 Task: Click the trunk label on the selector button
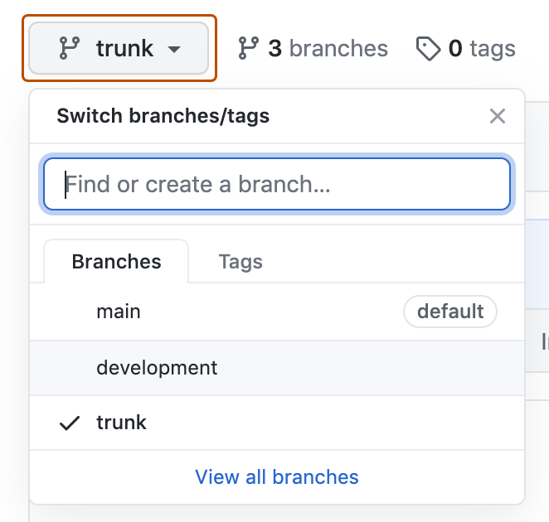pyautogui.click(x=124, y=49)
